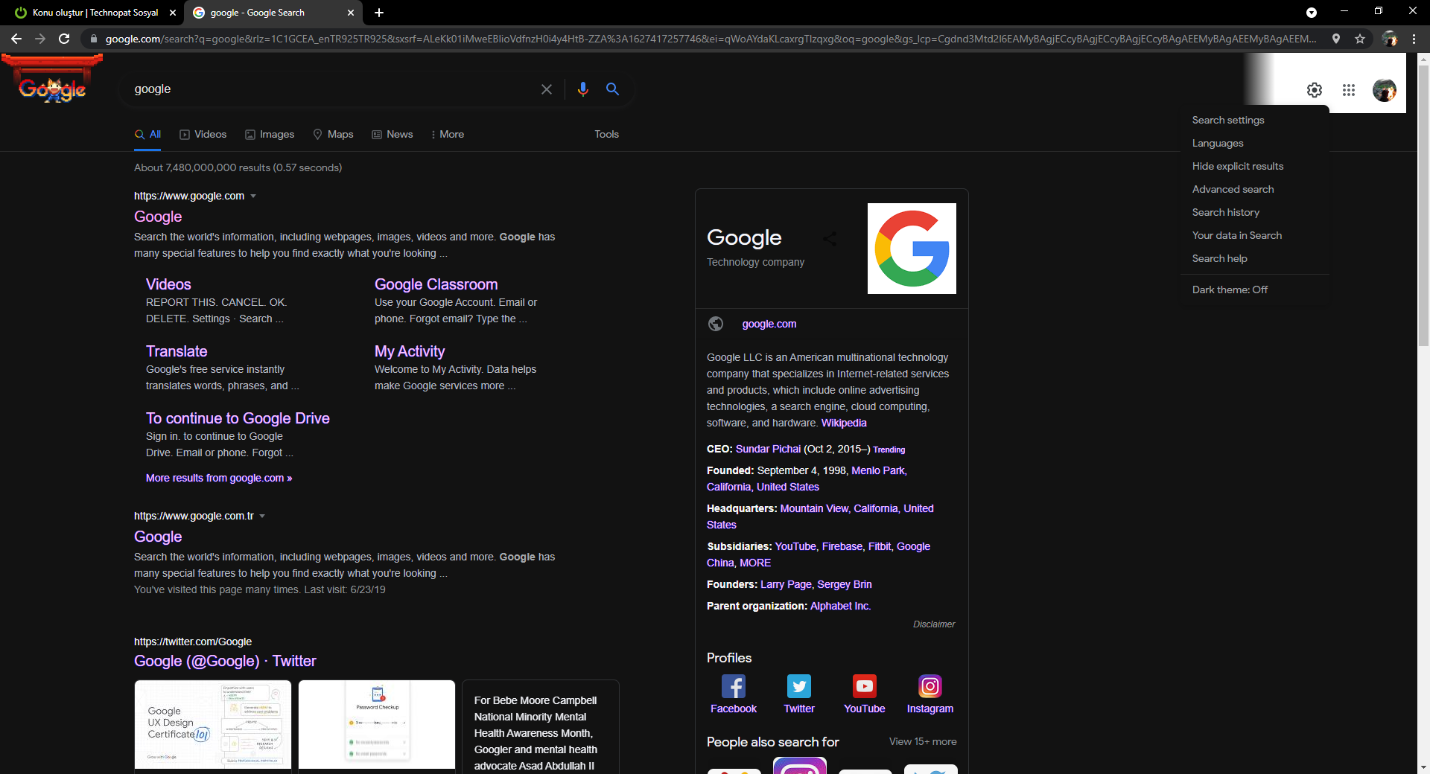Image resolution: width=1430 pixels, height=774 pixels.
Task: Reload the current page
Action: pos(64,39)
